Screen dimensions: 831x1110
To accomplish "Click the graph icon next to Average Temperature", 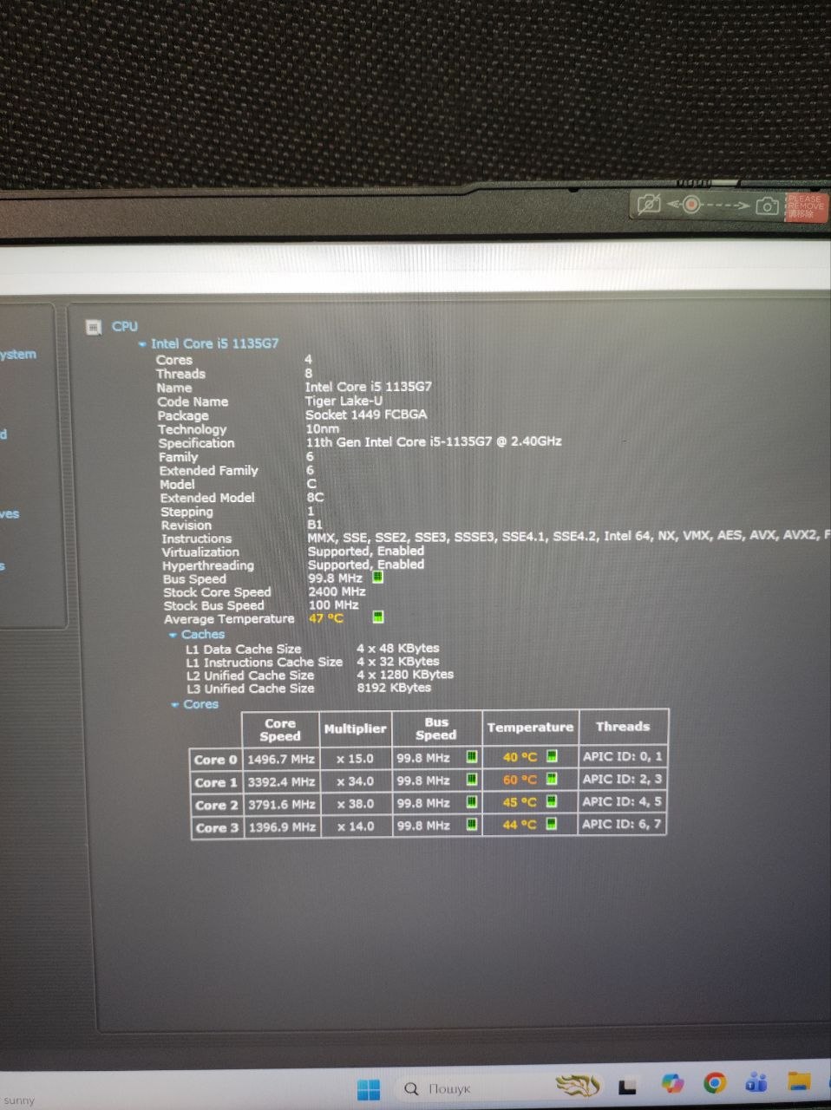I will pos(378,617).
